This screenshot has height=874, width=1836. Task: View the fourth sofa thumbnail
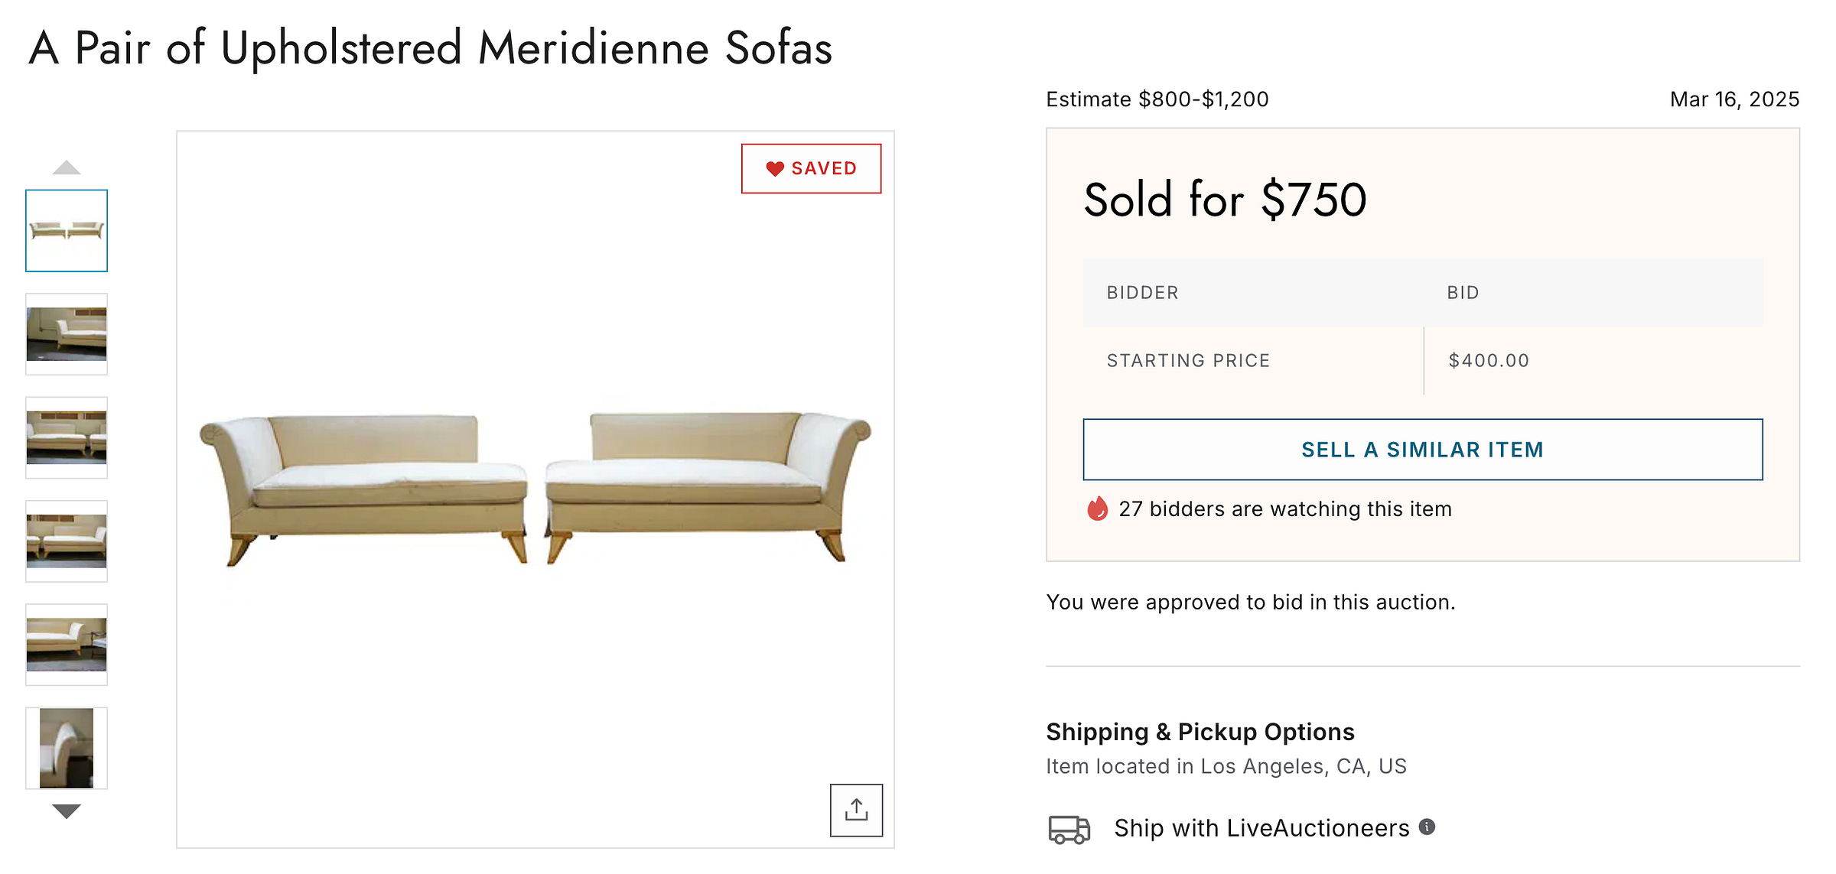tap(67, 541)
